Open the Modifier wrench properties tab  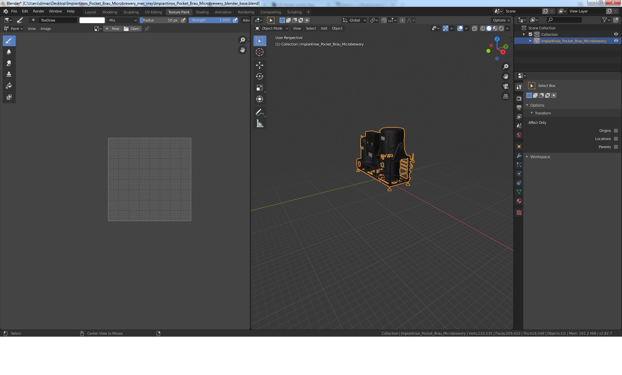tap(519, 156)
